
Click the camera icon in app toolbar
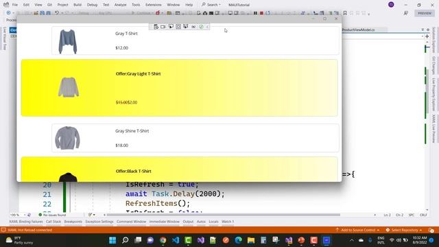point(163,27)
